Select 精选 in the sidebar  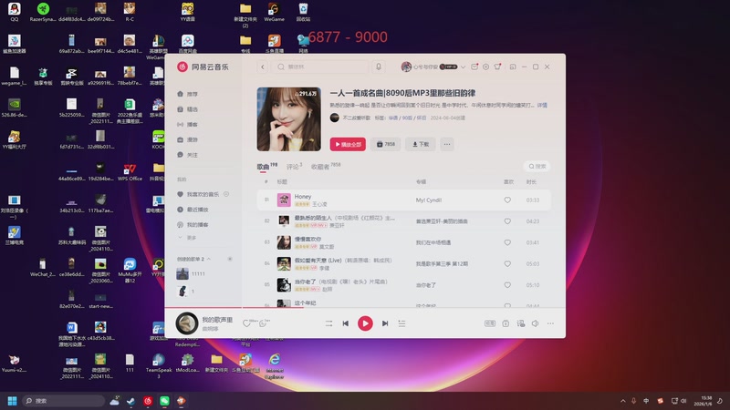pyautogui.click(x=193, y=109)
